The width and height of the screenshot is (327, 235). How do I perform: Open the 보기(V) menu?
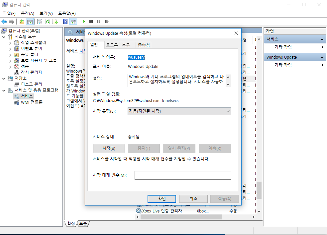46,14
